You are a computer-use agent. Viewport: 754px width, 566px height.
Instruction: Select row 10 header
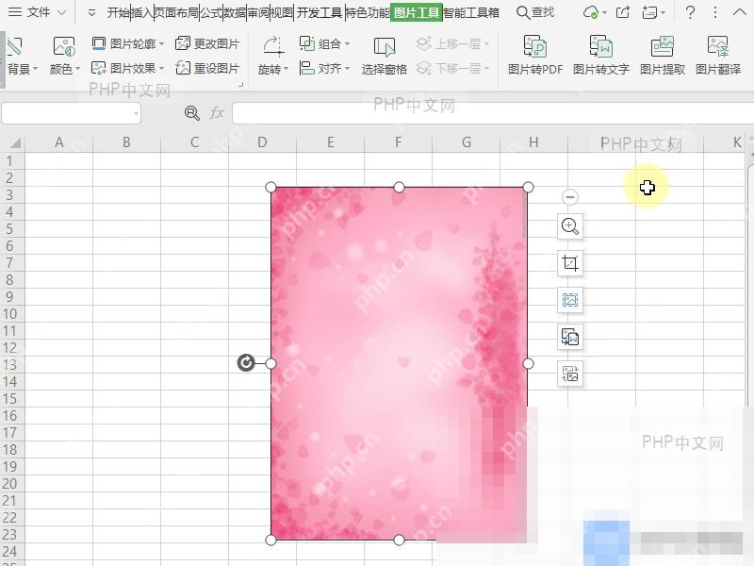[x=10, y=314]
